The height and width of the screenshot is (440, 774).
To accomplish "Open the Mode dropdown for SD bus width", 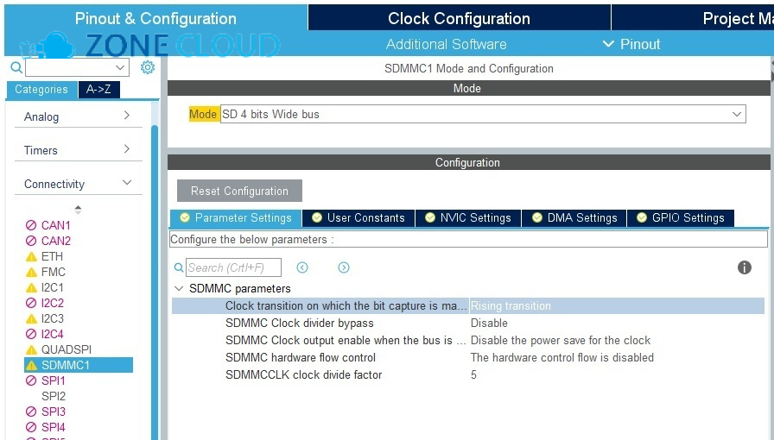I will [x=737, y=114].
